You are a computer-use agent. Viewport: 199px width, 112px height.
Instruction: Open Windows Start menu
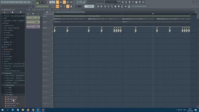coord(2,110)
